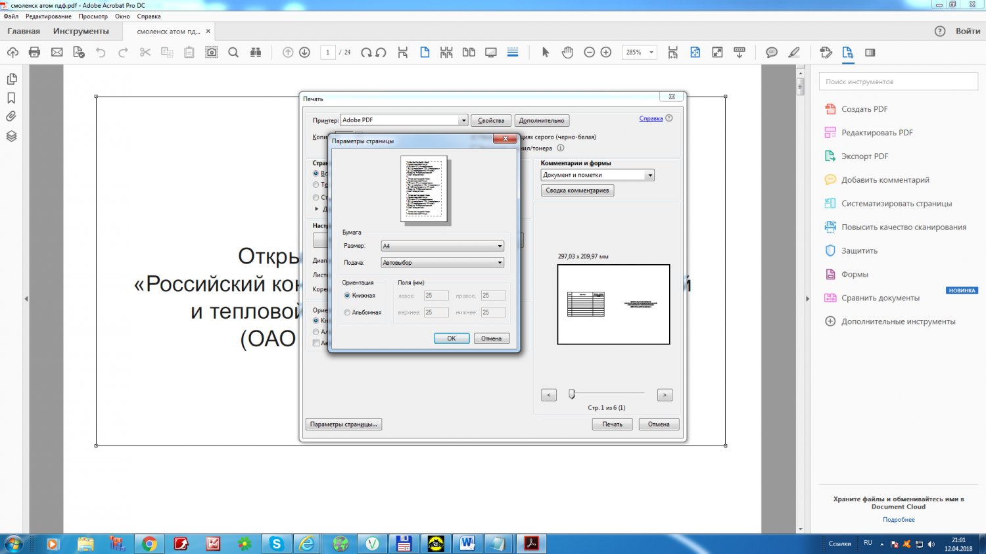Open Размер paper size dropdown
This screenshot has height=554, width=986.
442,246
